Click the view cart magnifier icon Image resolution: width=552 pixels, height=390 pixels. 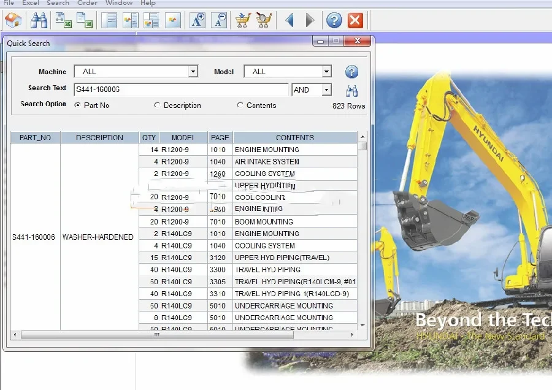(x=264, y=20)
